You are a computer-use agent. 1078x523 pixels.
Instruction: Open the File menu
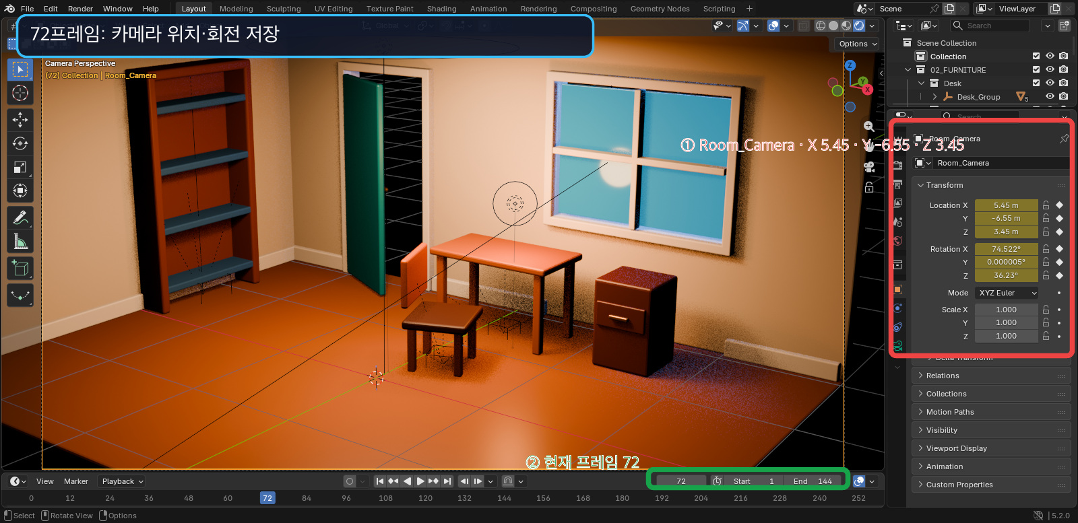pyautogui.click(x=27, y=9)
